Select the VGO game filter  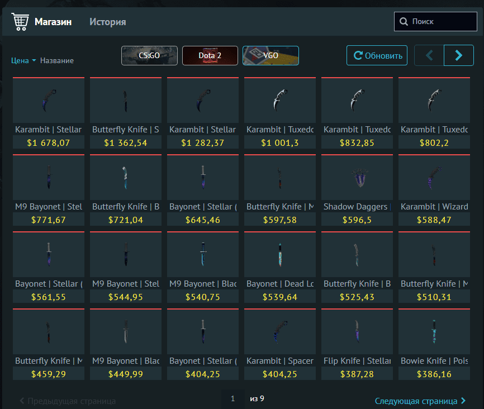[271, 55]
